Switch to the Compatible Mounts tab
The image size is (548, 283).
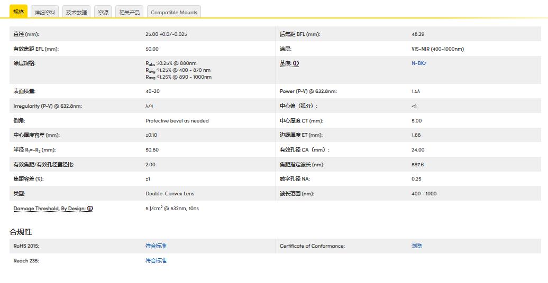coord(173,12)
